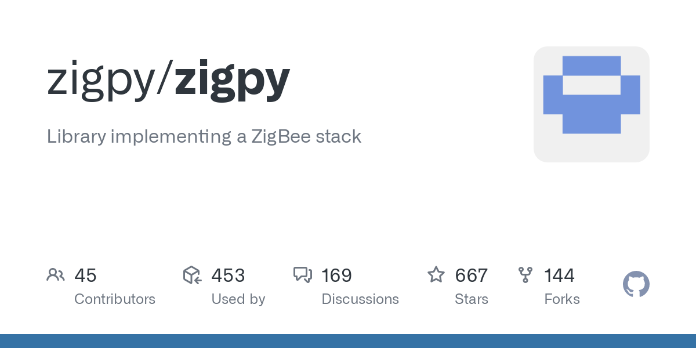The width and height of the screenshot is (696, 348).
Task: Click the 453 used-by count
Action: 228,275
